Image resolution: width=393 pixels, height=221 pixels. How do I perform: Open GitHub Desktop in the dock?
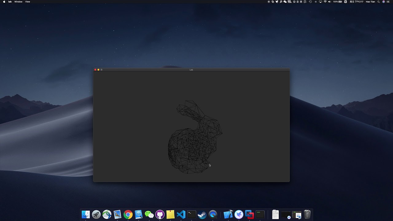[160, 214]
